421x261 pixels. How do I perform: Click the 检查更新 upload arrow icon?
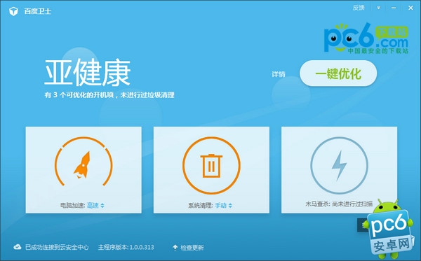(x=175, y=247)
